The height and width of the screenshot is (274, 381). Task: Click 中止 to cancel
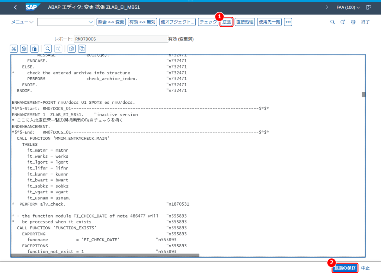coord(365,268)
